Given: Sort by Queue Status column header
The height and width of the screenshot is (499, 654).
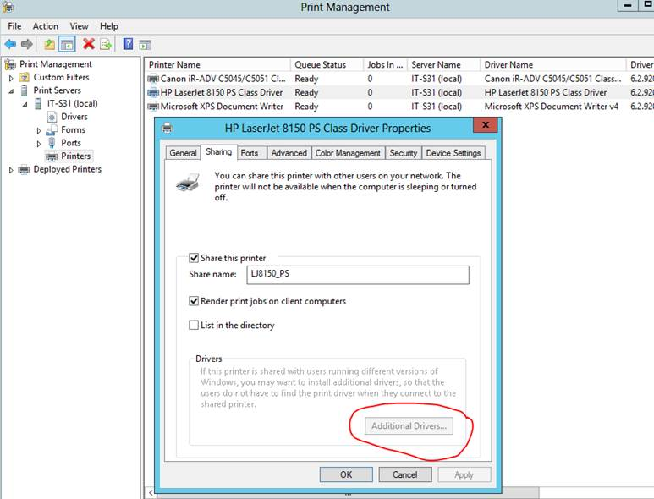Looking at the screenshot, I should tap(327, 65).
